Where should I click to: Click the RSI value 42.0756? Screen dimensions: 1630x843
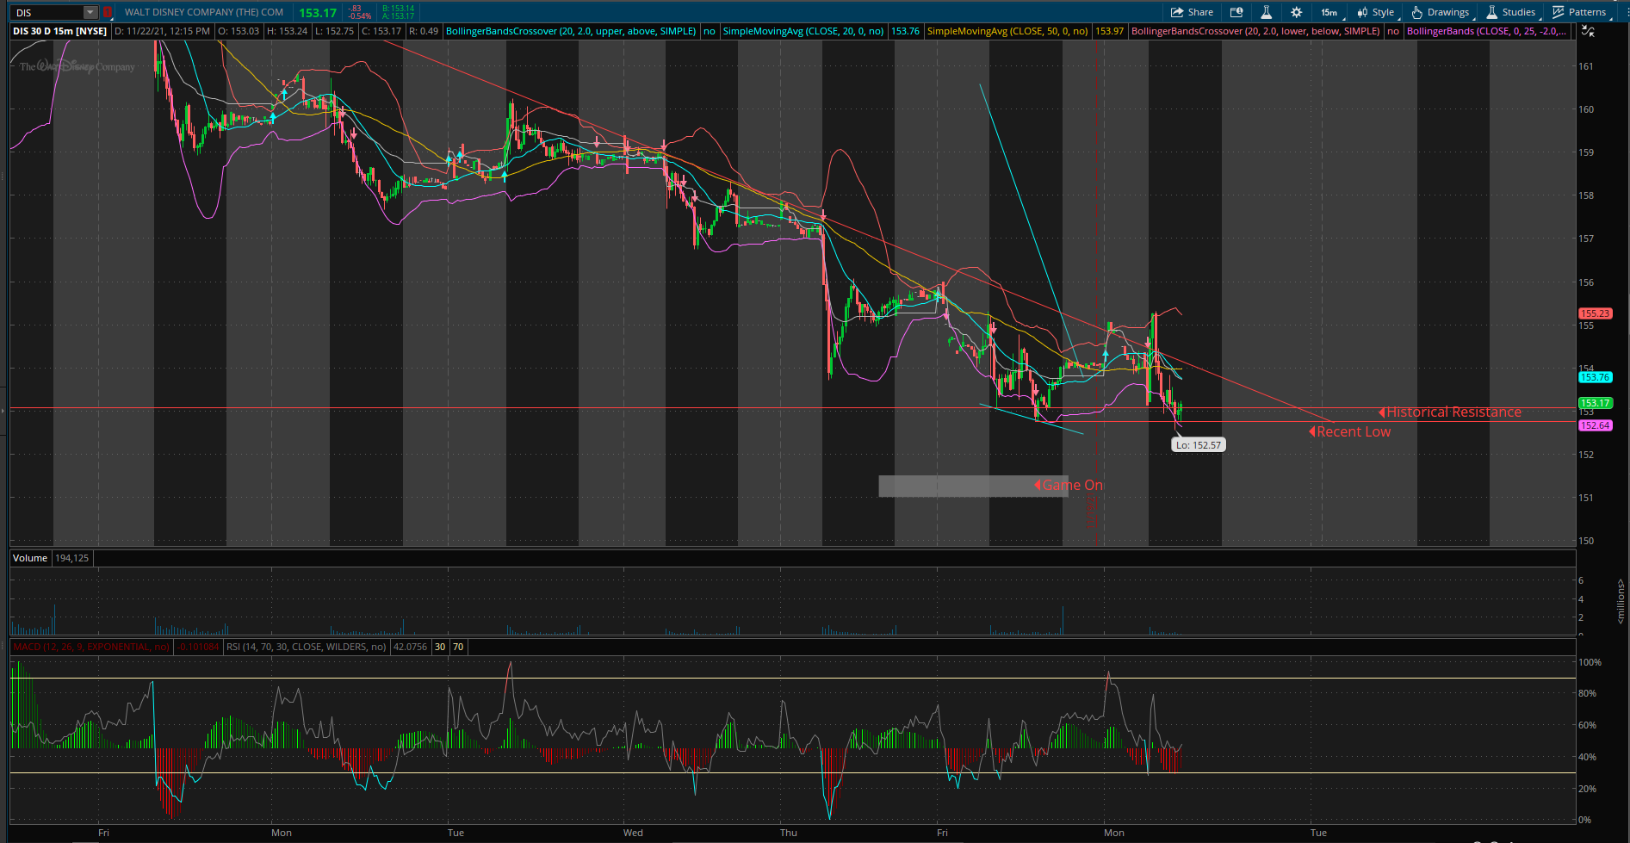point(410,647)
